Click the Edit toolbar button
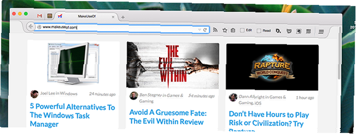 (246, 30)
